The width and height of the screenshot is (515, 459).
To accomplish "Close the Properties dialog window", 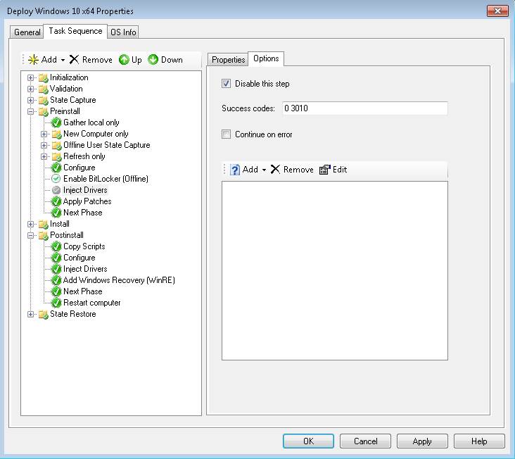I will point(497,11).
